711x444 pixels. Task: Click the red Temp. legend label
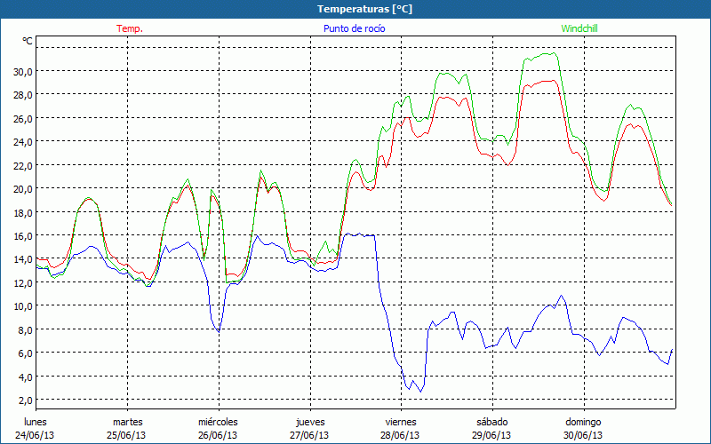pyautogui.click(x=130, y=28)
